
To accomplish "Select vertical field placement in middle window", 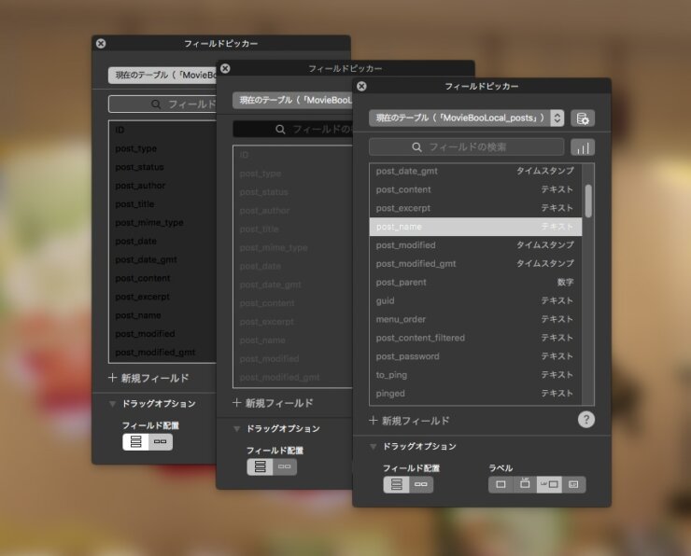I will coord(260,466).
